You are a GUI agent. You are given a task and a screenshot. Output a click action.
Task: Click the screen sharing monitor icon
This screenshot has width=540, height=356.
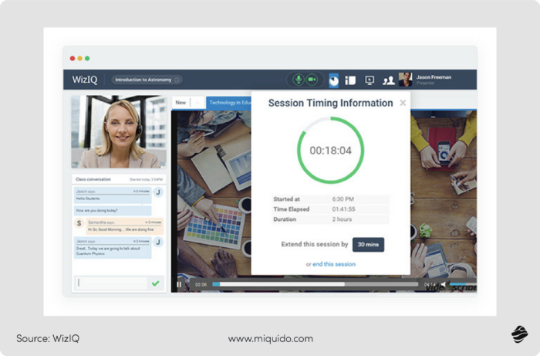point(370,80)
